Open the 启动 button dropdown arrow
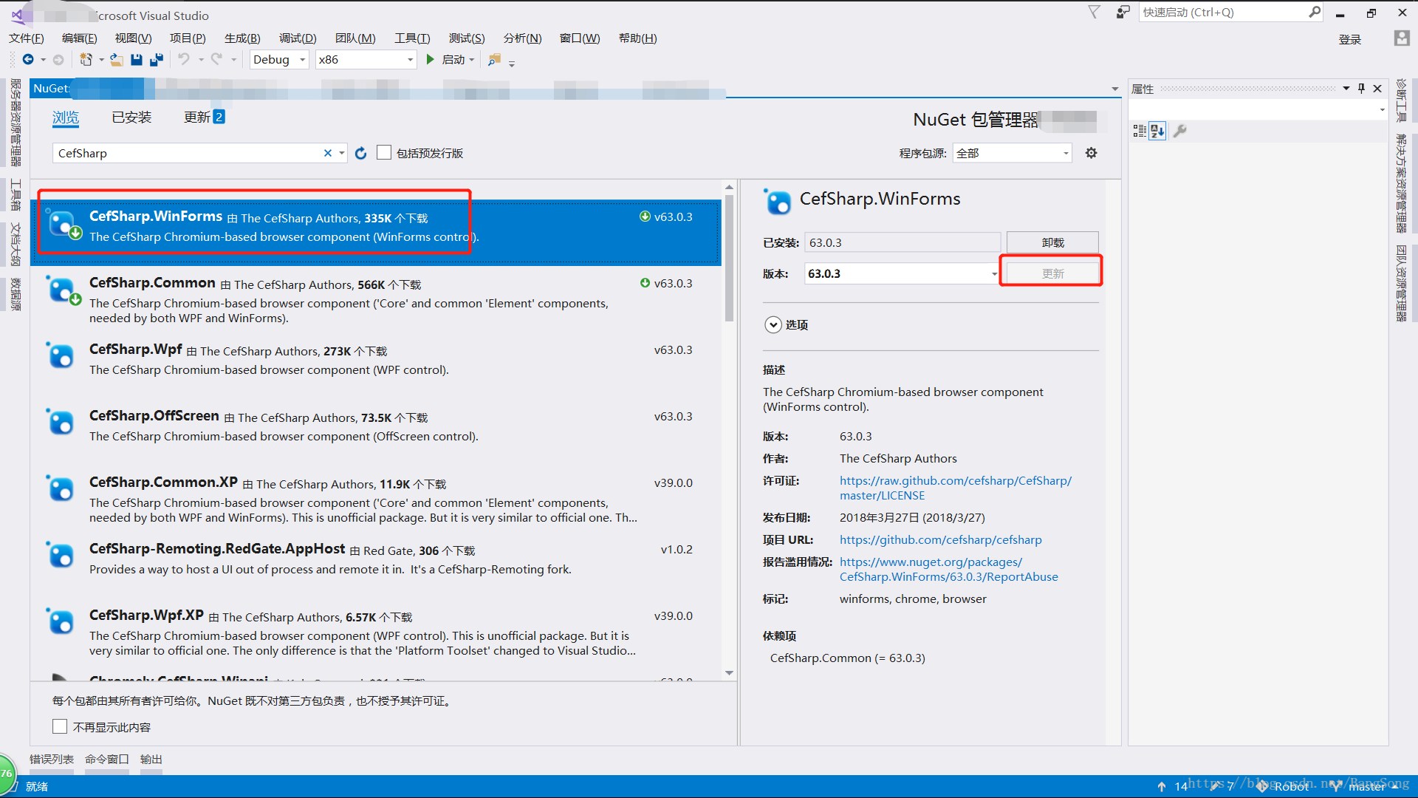The width and height of the screenshot is (1418, 798). [x=472, y=60]
